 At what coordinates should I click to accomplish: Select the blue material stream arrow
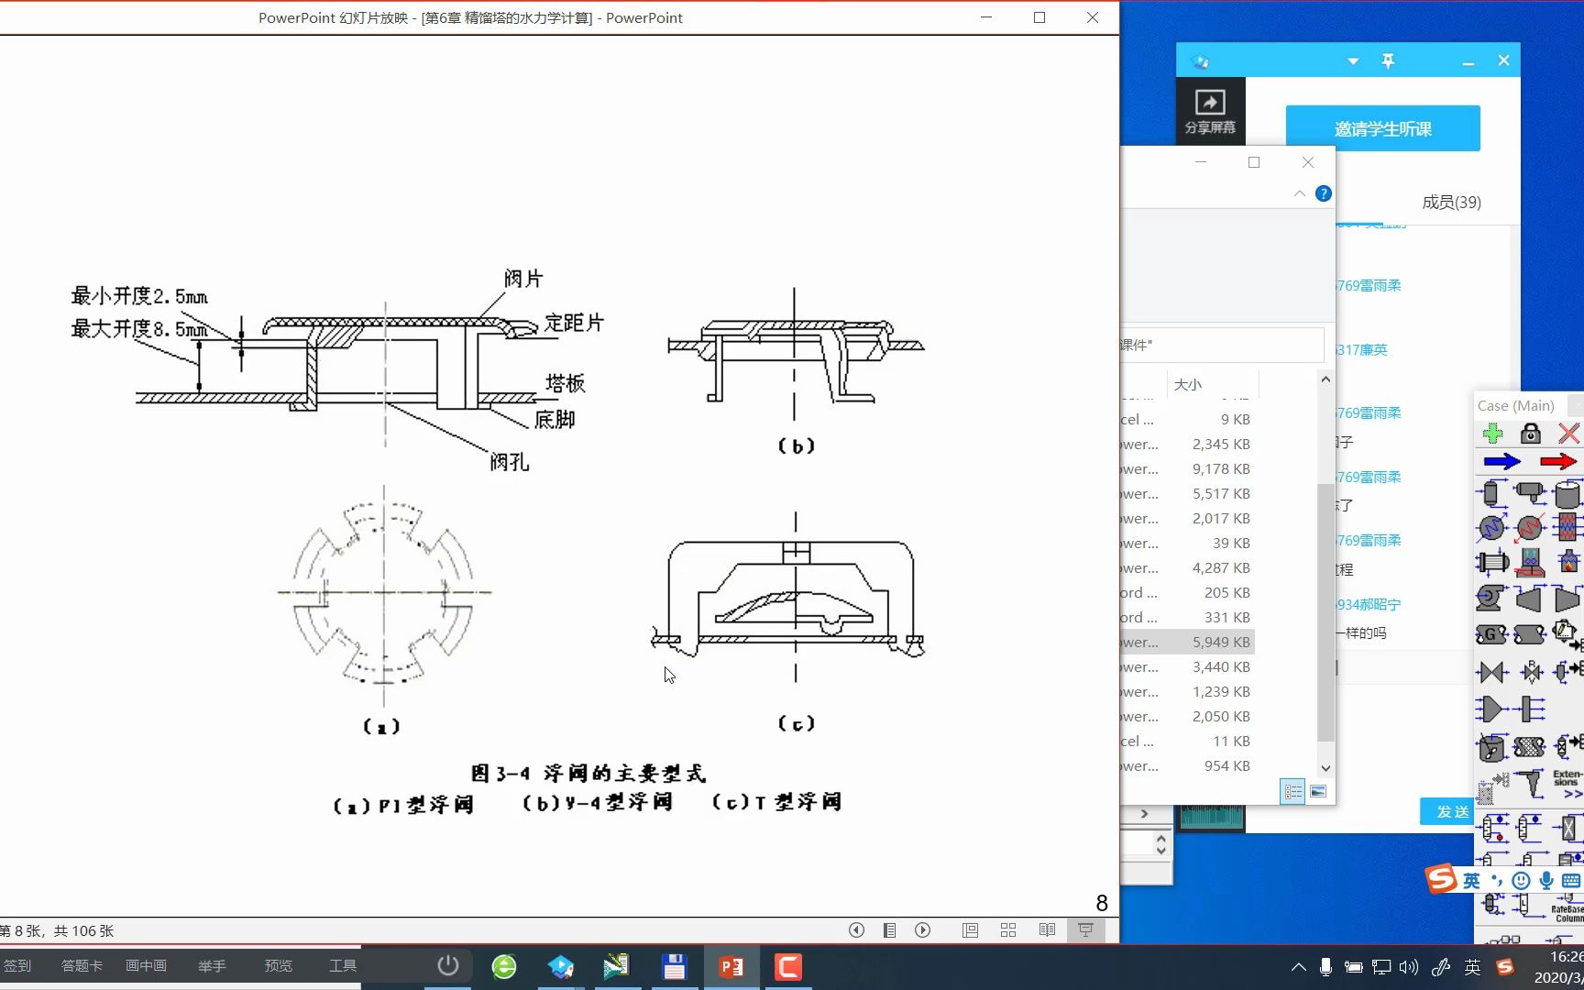pyautogui.click(x=1502, y=461)
